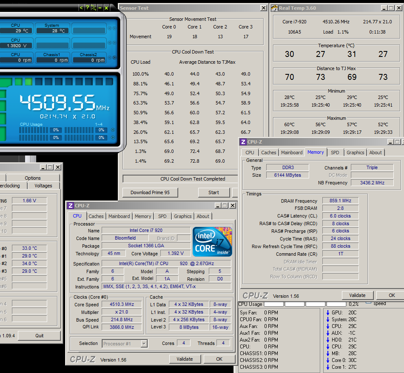Viewport: 404px width, 373px height.
Task: Click the 6144 MBytes size value
Action: pos(287,175)
